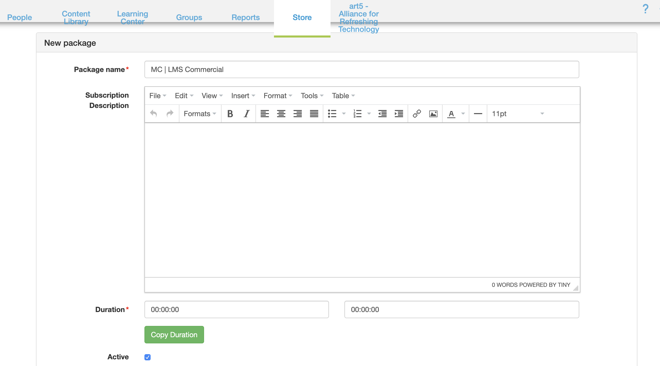Insert a hyperlink in the editor
This screenshot has height=366, width=660.
(417, 114)
